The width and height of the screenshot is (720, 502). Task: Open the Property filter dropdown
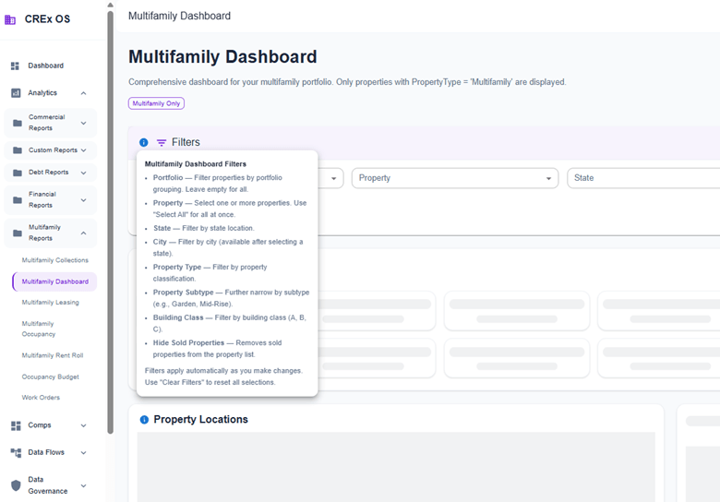[x=454, y=178]
